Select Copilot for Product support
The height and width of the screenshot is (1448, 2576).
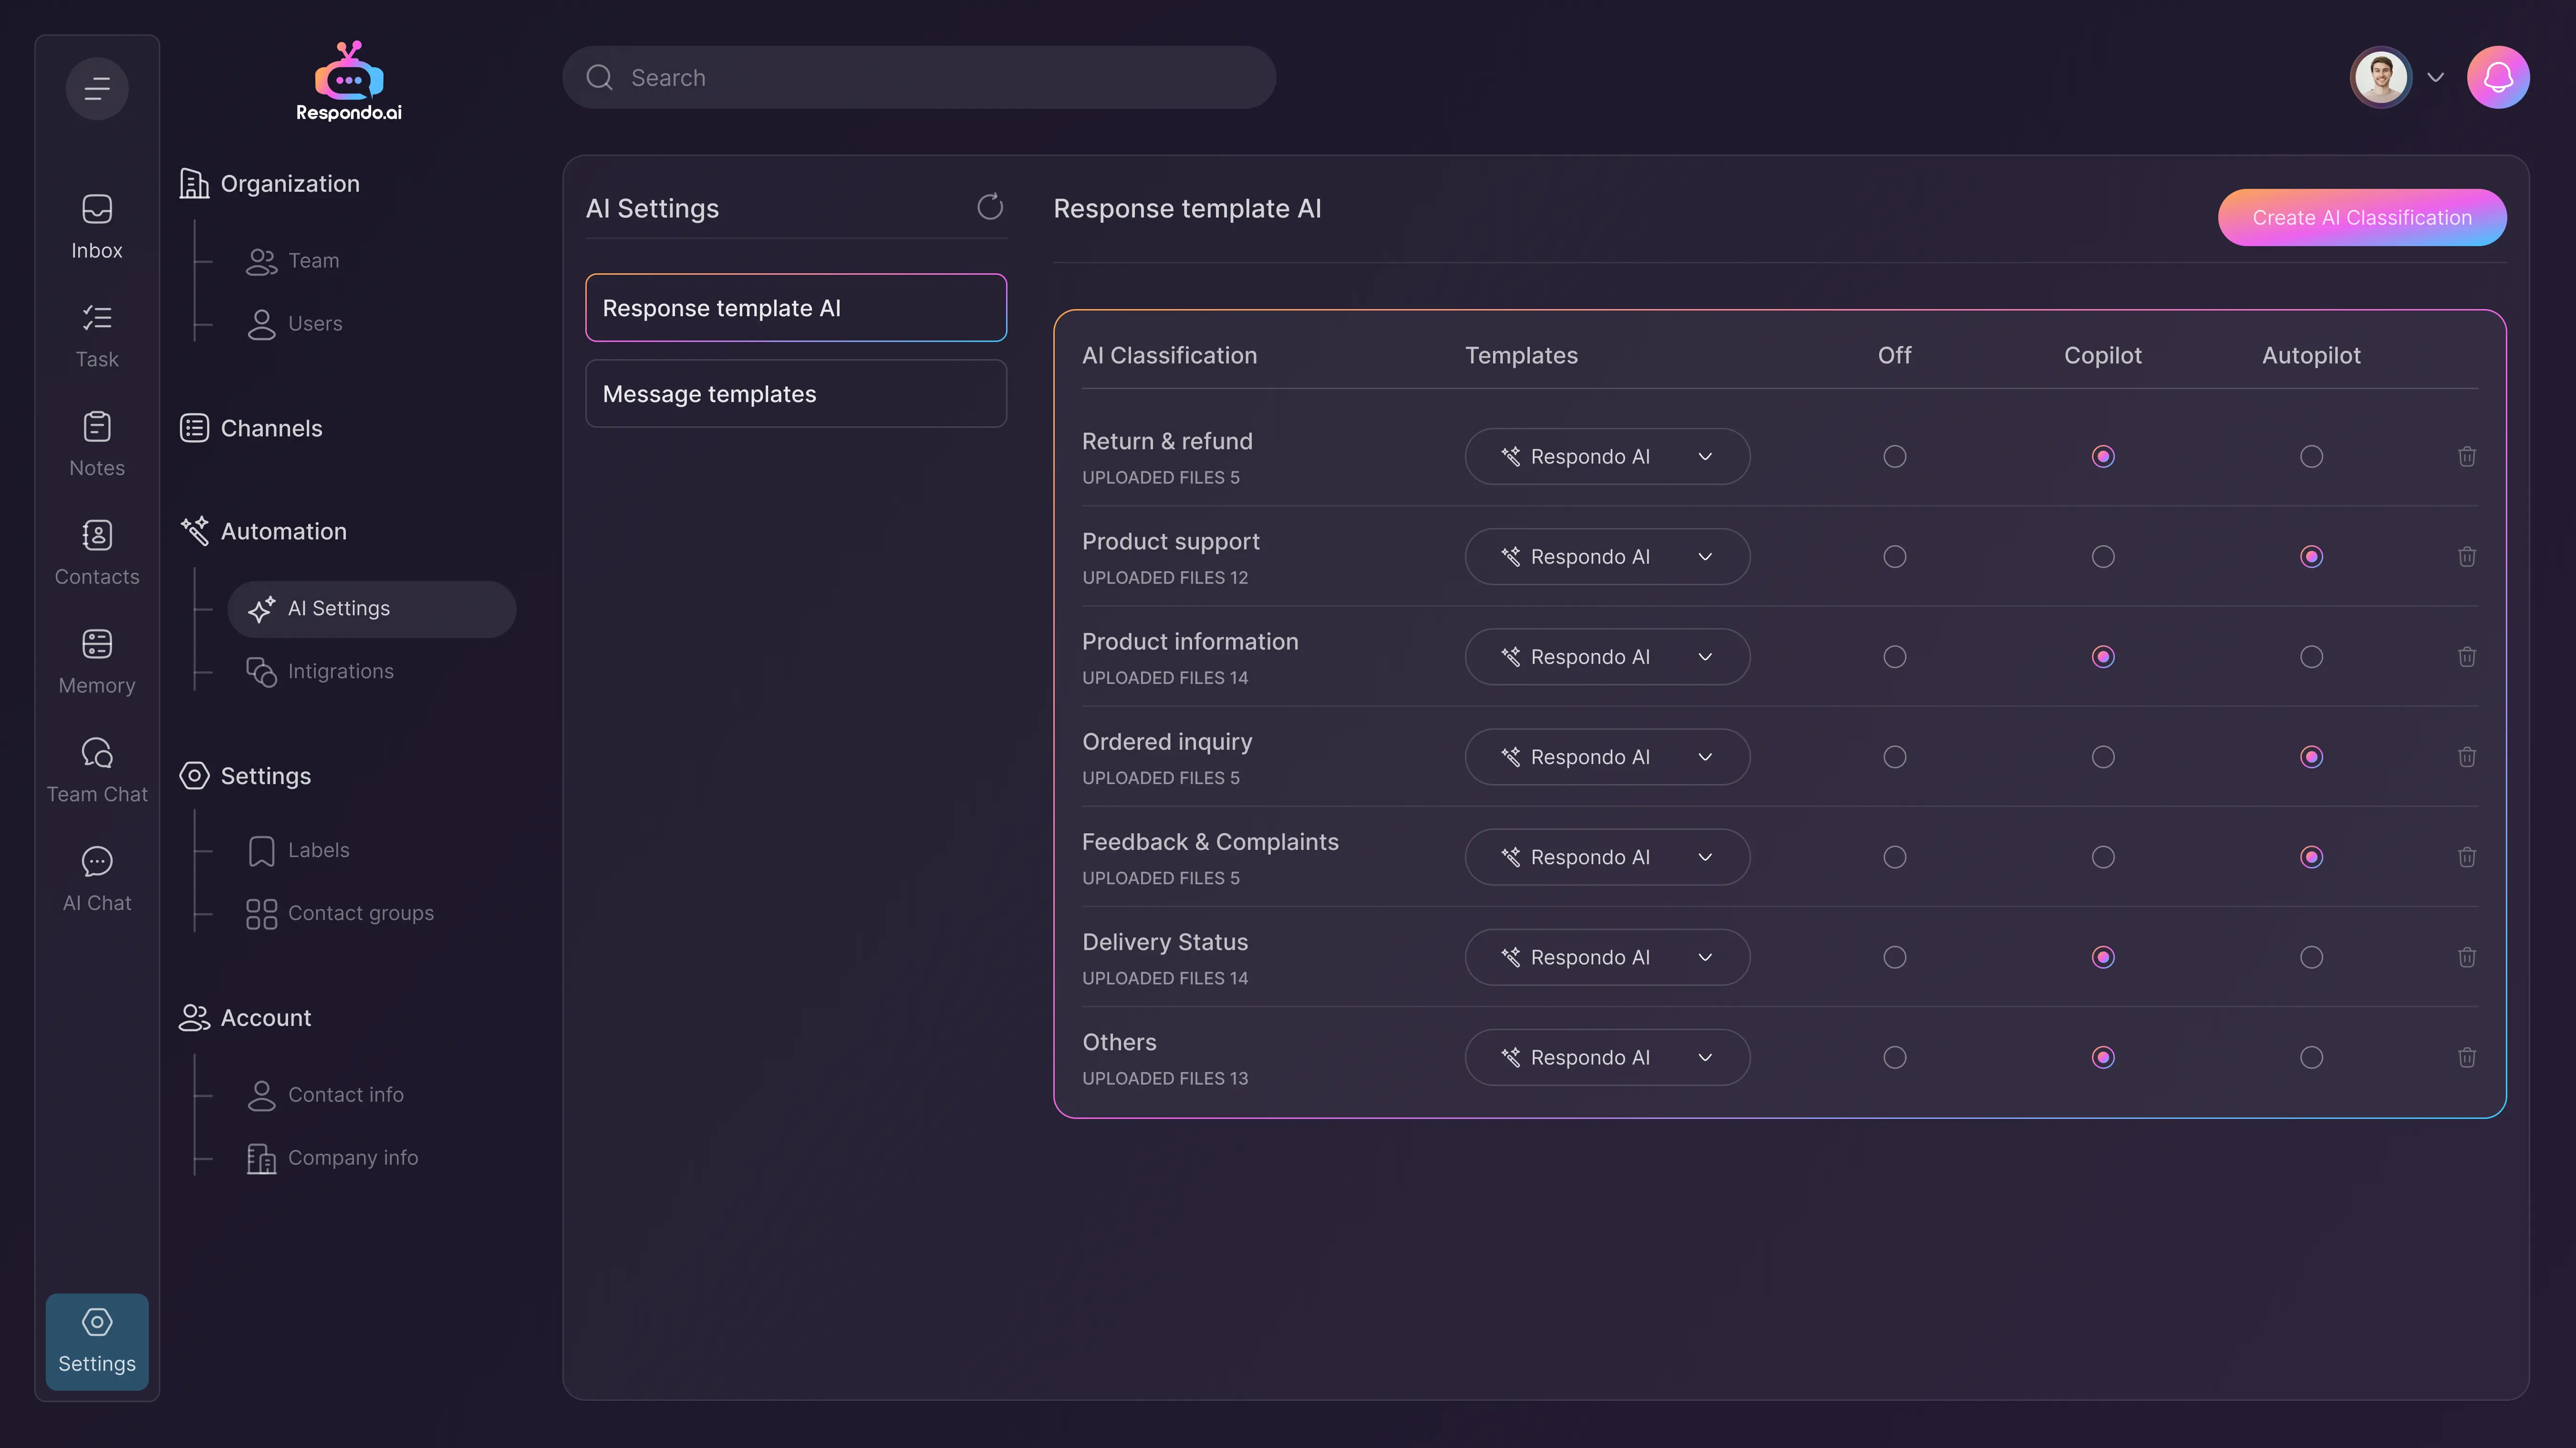(2102, 557)
